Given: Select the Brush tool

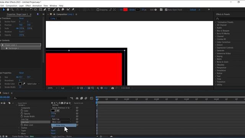Looking at the screenshot, I should click(x=54, y=10).
